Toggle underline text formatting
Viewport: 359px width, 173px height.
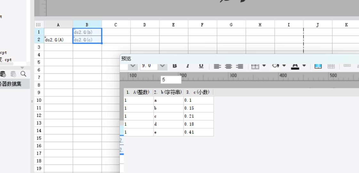[201, 66]
